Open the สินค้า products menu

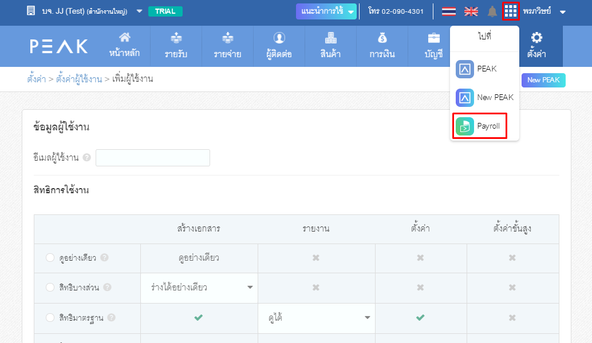point(330,46)
